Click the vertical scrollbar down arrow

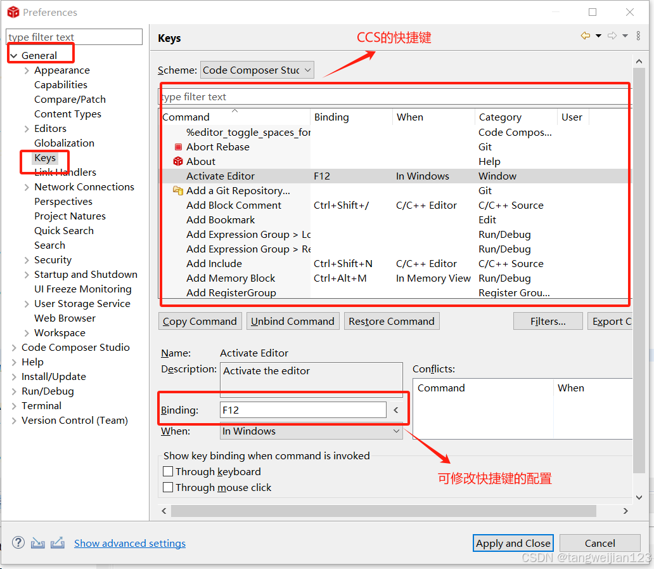click(639, 497)
